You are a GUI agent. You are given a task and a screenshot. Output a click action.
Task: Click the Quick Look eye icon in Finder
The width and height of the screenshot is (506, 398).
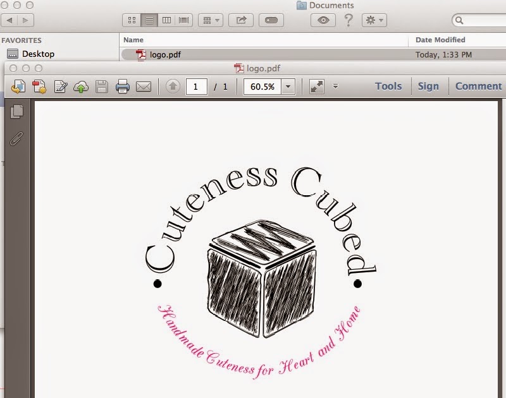tap(323, 20)
